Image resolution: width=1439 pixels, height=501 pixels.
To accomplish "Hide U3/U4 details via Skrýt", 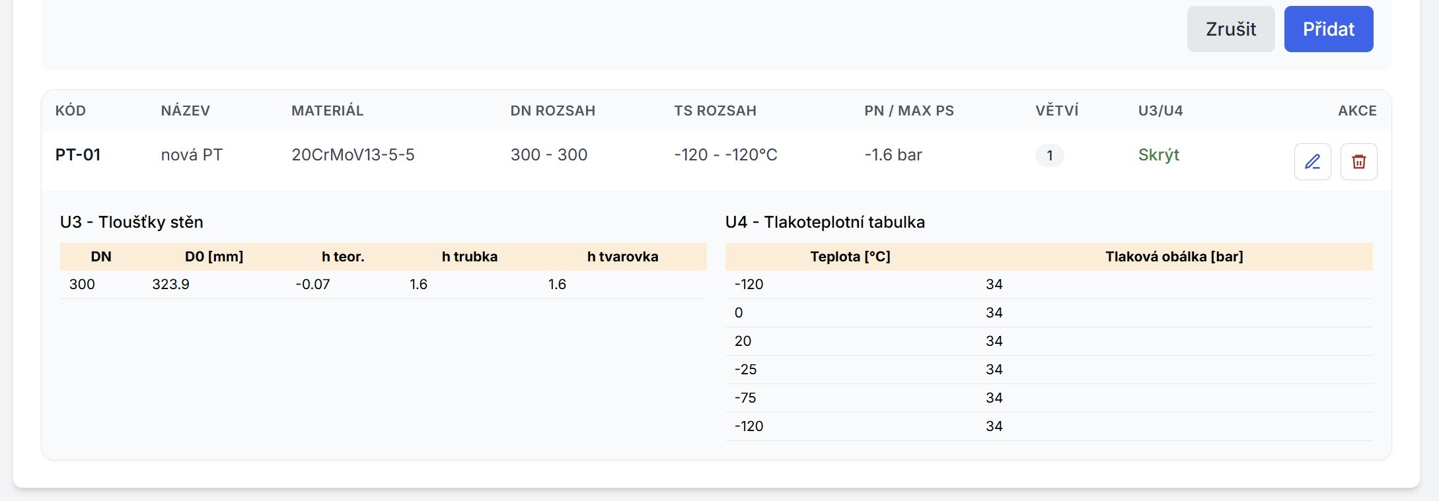I will pyautogui.click(x=1158, y=155).
